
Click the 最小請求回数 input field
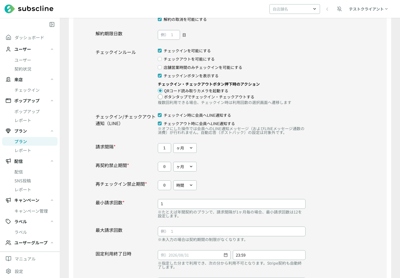tap(232, 204)
